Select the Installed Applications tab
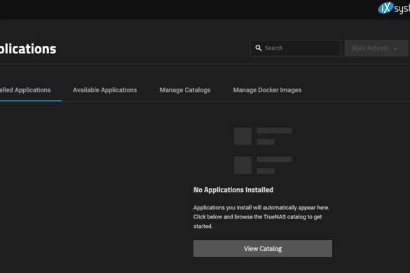This screenshot has width=410, height=273. click(25, 90)
